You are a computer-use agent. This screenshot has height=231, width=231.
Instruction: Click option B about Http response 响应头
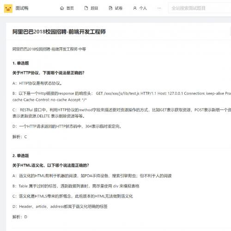click(x=122, y=97)
